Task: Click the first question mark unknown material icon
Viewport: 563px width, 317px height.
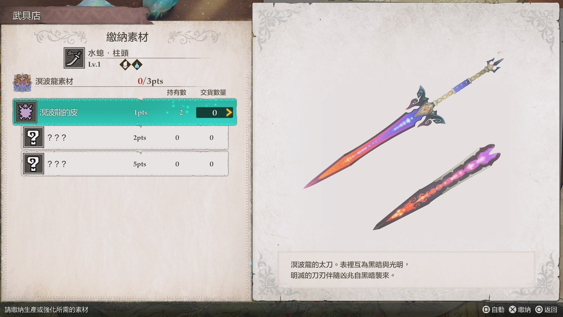Action: coord(33,137)
